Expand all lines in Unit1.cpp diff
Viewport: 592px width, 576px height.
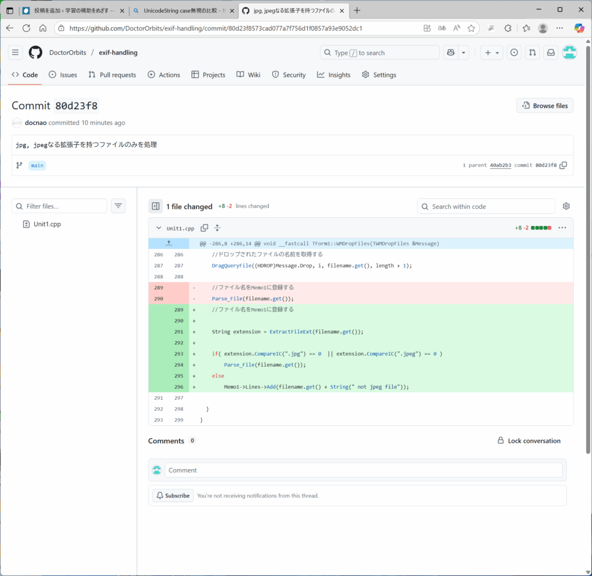coord(217,228)
